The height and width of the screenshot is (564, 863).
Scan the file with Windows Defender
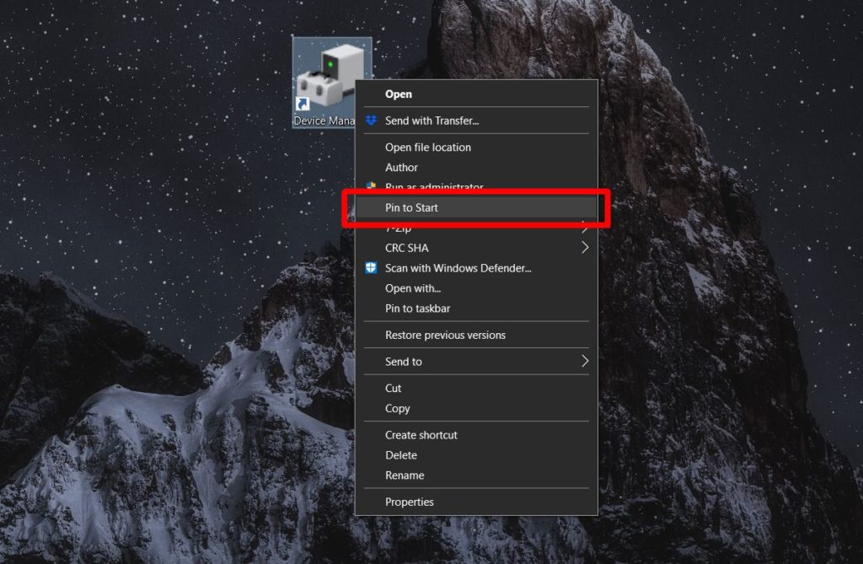coord(459,268)
